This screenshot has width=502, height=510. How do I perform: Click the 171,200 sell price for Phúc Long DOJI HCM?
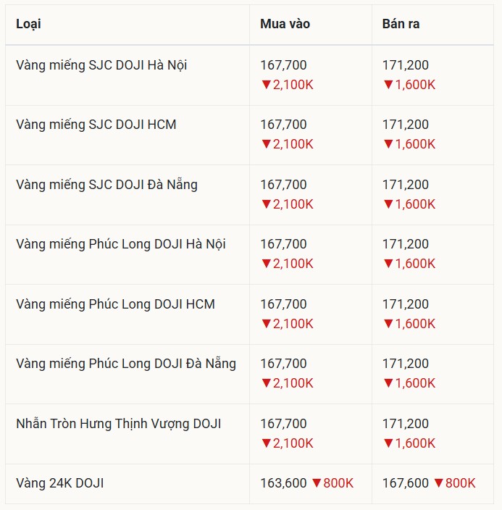(x=406, y=304)
